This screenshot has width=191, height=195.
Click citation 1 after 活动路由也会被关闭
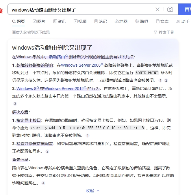[x=160, y=80]
